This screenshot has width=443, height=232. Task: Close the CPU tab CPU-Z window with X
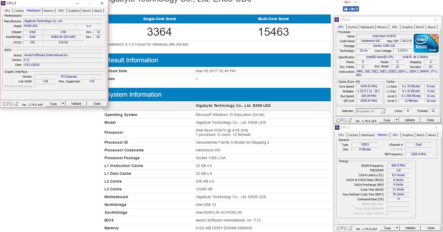tap(435, 20)
